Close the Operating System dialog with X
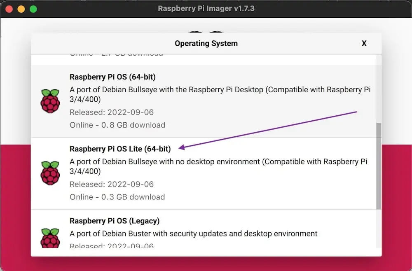 [x=364, y=43]
